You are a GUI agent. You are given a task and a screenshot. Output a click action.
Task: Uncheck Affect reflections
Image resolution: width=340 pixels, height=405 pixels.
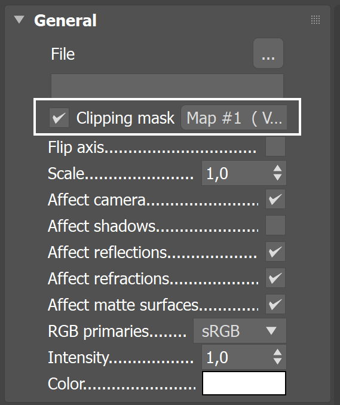275,251
